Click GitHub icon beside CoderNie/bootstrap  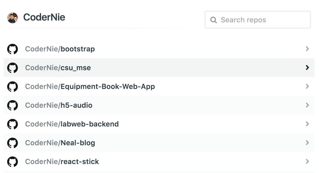point(12,49)
